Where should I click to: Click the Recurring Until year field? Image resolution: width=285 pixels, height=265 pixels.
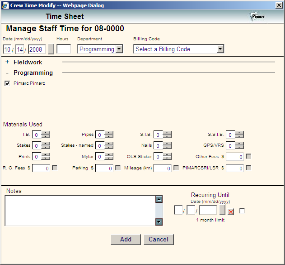pyautogui.click(x=208, y=210)
